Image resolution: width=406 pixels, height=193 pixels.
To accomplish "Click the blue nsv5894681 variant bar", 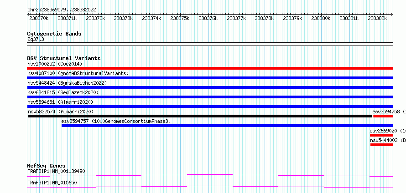I will point(210,107).
